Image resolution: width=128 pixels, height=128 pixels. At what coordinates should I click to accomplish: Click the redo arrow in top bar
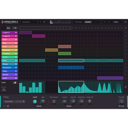[109, 22]
